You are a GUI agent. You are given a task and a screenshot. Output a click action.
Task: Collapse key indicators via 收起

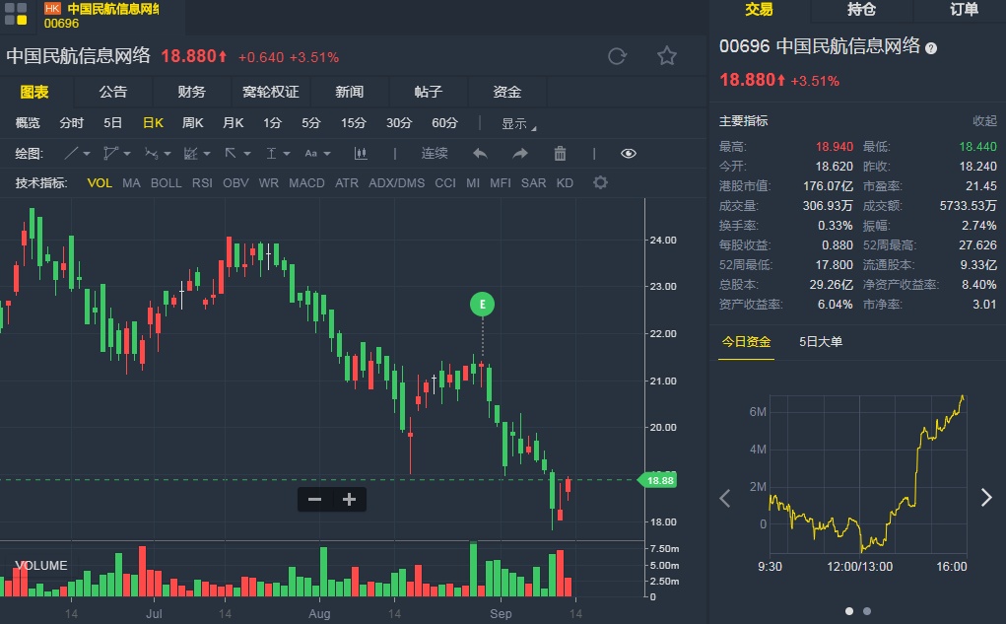pos(984,121)
